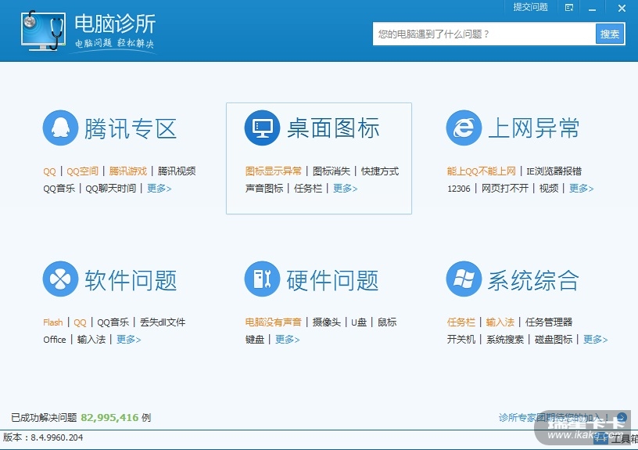638x450 pixels.
Task: Open the 硬件问题 wrench icon
Action: (x=262, y=279)
